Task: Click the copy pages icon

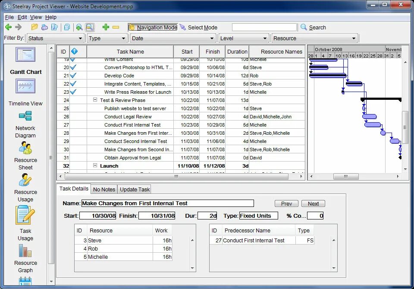Action: coord(67,27)
